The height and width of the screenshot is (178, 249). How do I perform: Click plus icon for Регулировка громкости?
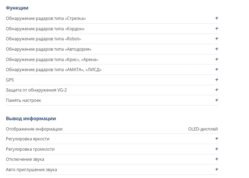pos(216,149)
